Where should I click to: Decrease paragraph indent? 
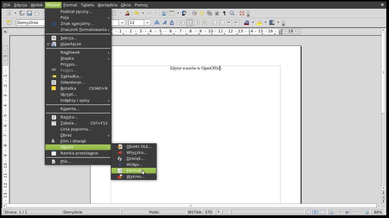coord(229,22)
